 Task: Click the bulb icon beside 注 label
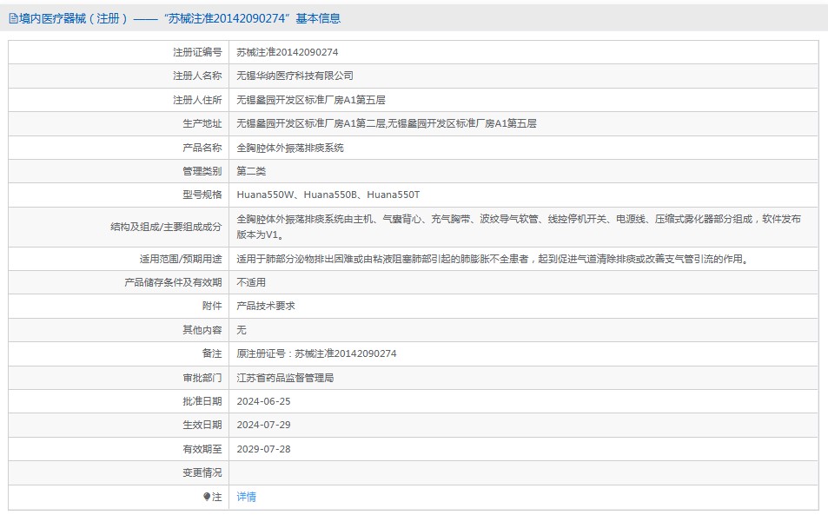pyautogui.click(x=207, y=497)
